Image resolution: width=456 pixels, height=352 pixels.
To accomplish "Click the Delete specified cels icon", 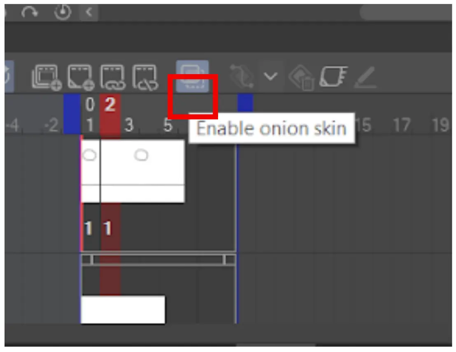I will click(x=145, y=77).
